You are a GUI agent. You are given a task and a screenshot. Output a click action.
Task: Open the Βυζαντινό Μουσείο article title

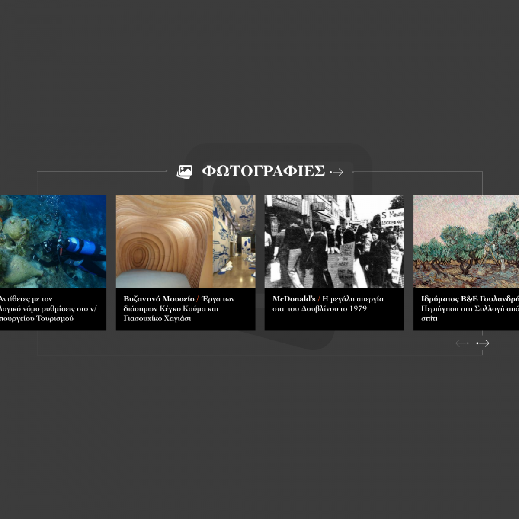coord(179,308)
